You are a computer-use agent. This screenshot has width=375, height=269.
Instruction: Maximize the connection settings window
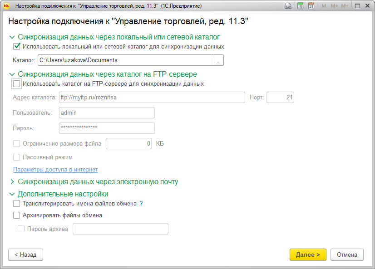click(357, 6)
